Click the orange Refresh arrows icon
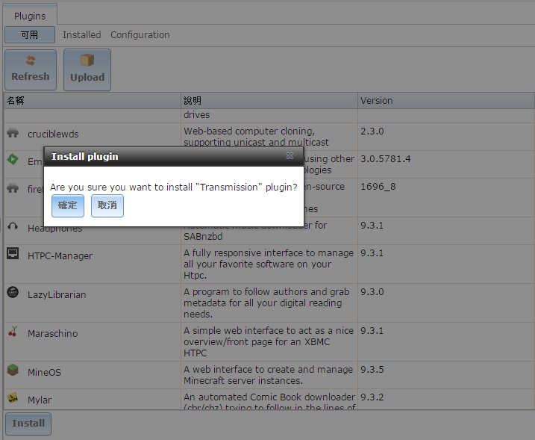 [31, 61]
